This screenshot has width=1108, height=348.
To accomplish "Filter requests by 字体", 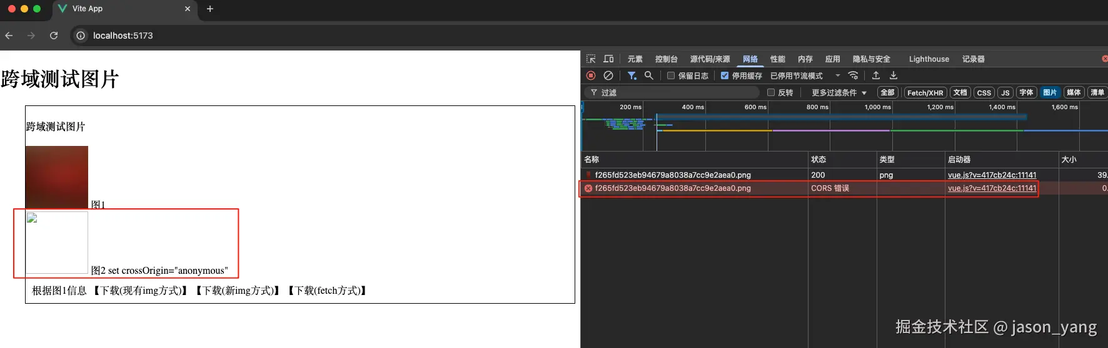I will pos(1027,92).
